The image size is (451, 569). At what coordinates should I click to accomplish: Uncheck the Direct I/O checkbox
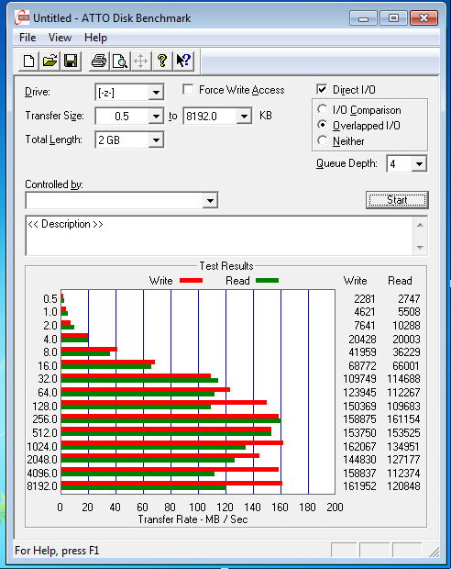tap(322, 89)
